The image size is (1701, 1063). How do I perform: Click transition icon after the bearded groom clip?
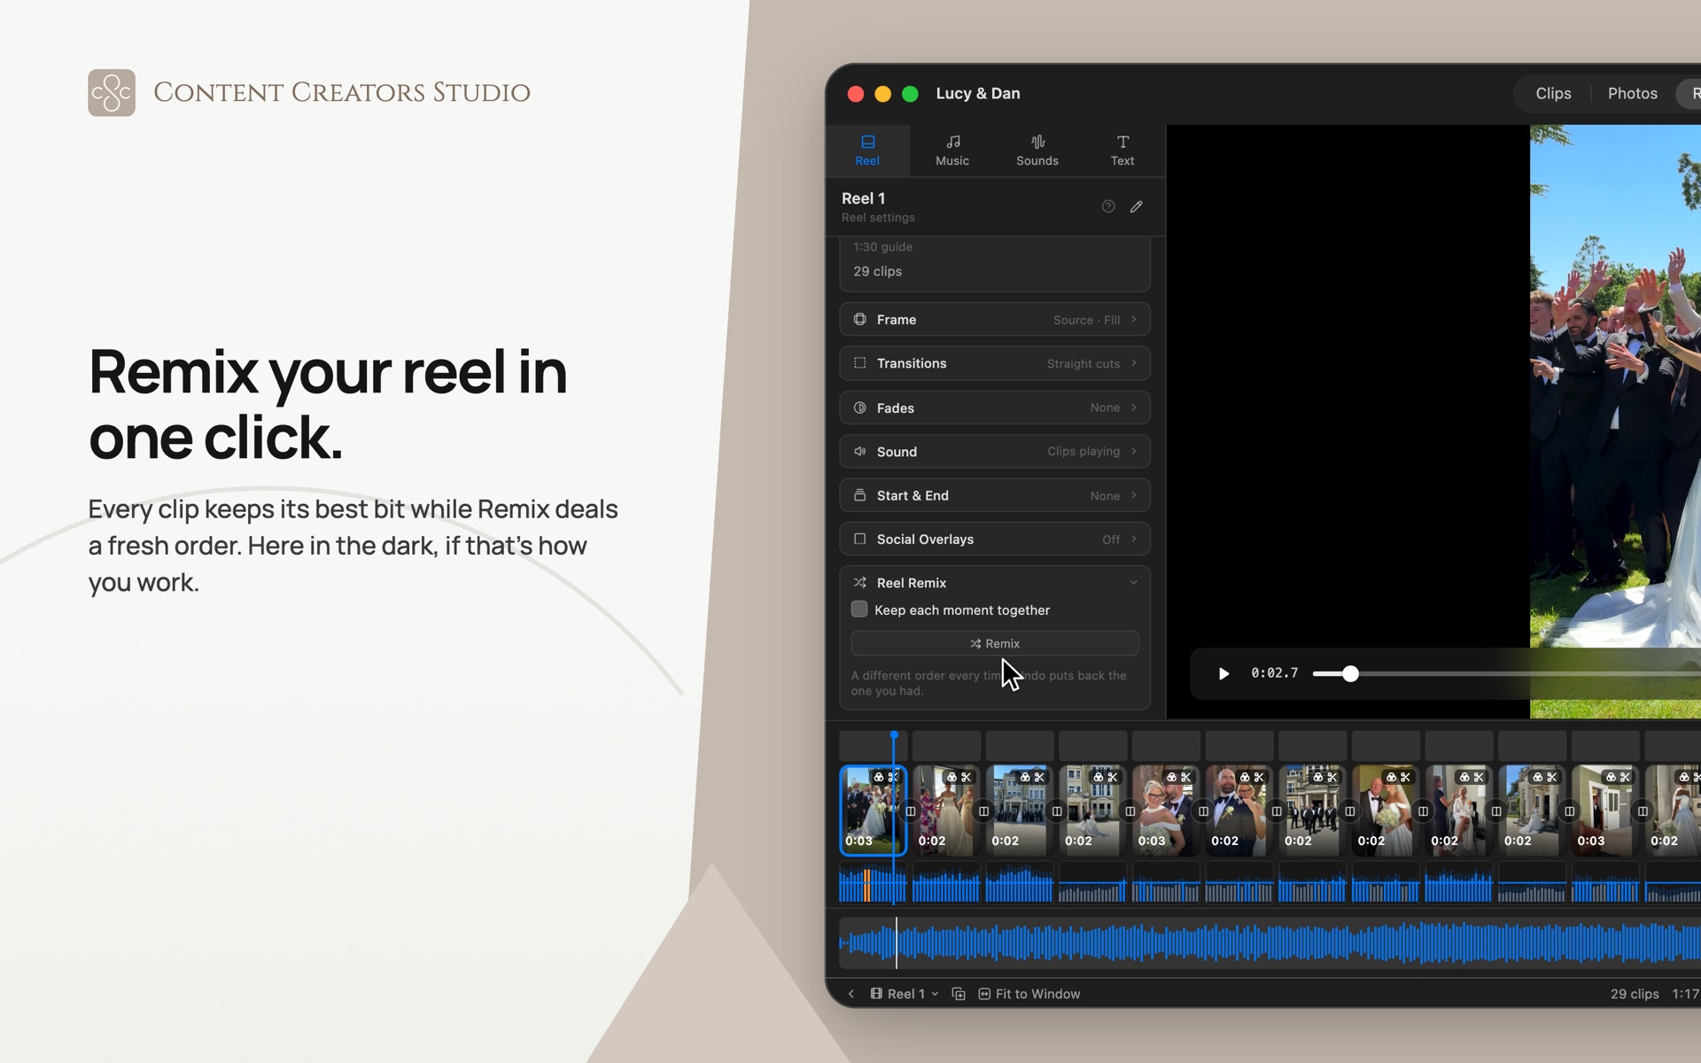tap(1277, 811)
